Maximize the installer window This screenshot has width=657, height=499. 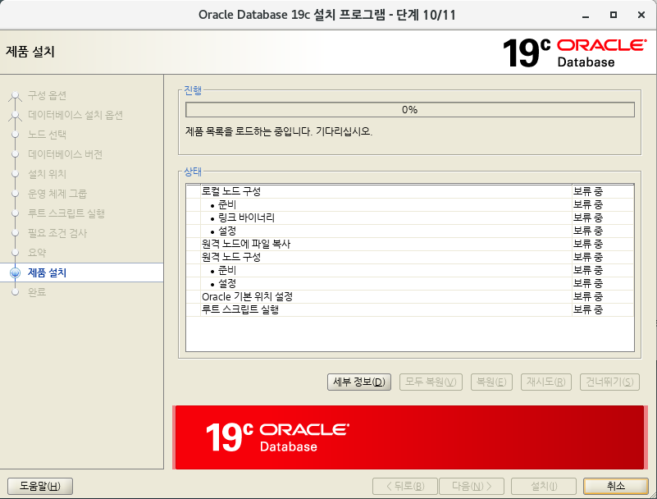coord(614,15)
